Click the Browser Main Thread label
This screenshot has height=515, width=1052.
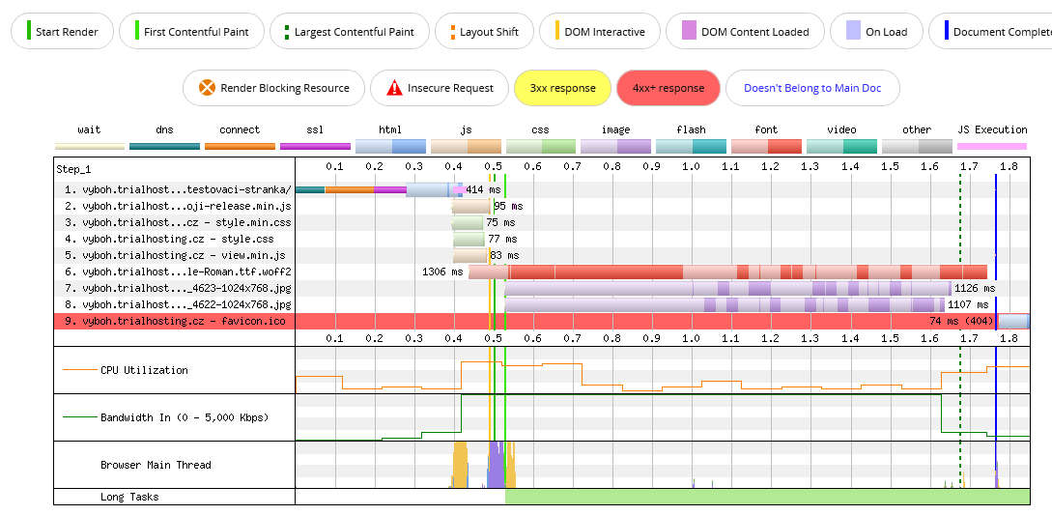point(156,465)
